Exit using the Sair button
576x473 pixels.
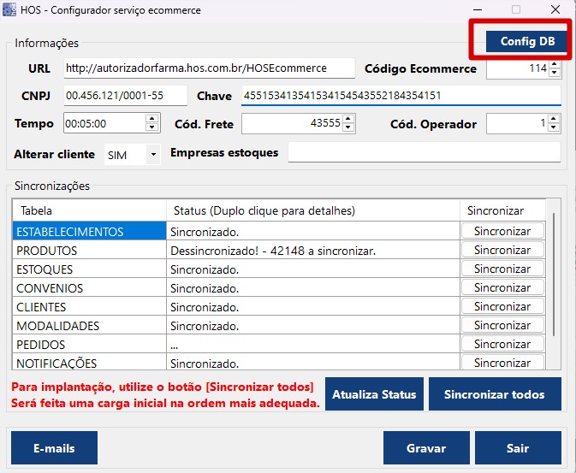click(x=517, y=447)
